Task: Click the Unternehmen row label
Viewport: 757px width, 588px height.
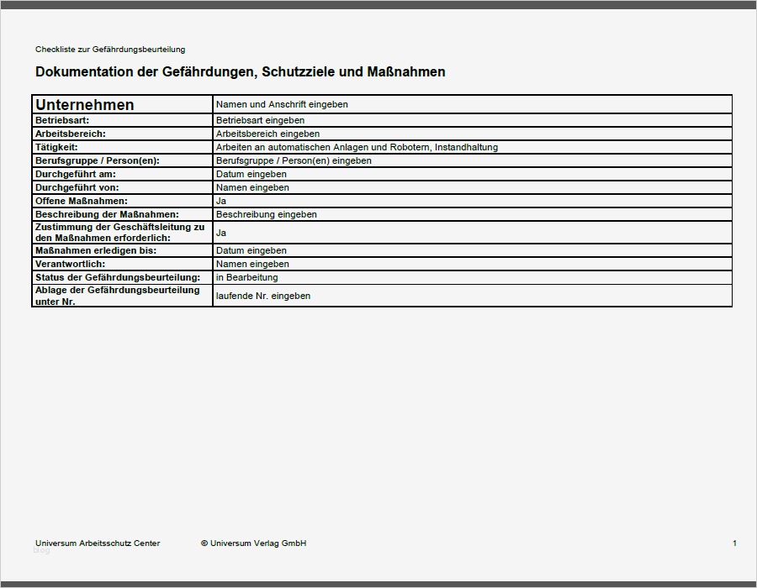Action: (x=84, y=105)
